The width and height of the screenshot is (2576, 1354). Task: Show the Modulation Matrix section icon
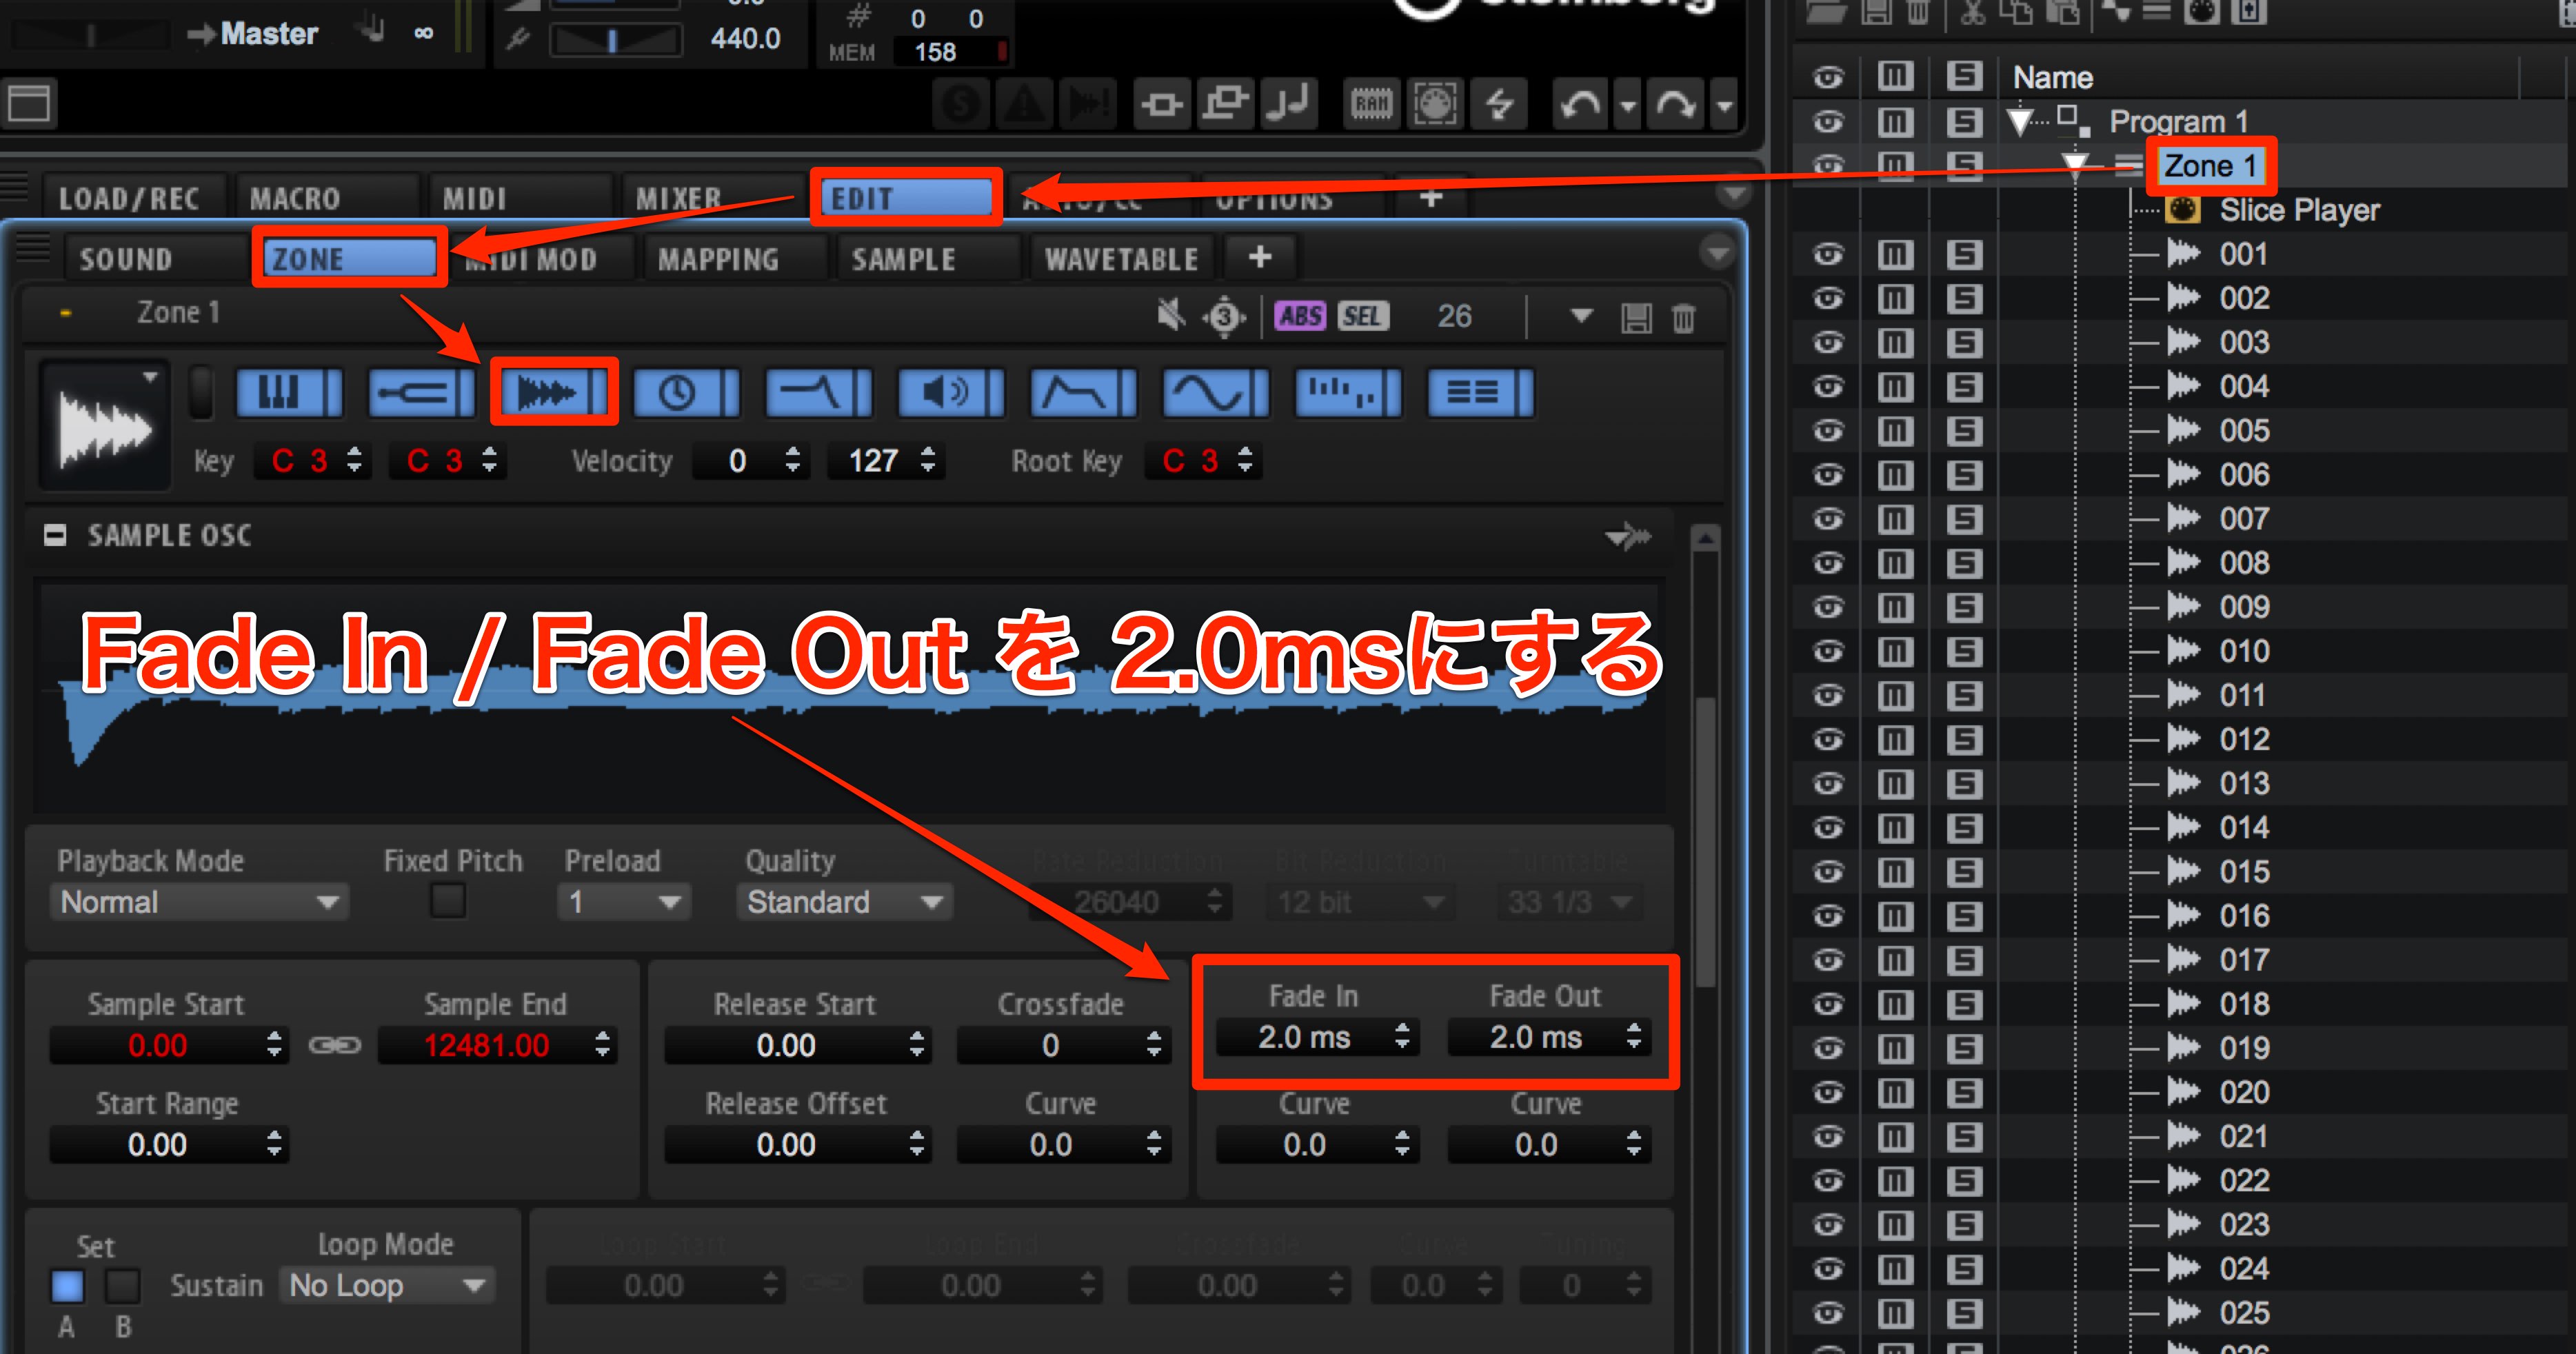(x=1480, y=393)
